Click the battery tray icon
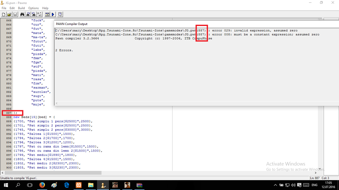339x190 pixels. point(281,185)
